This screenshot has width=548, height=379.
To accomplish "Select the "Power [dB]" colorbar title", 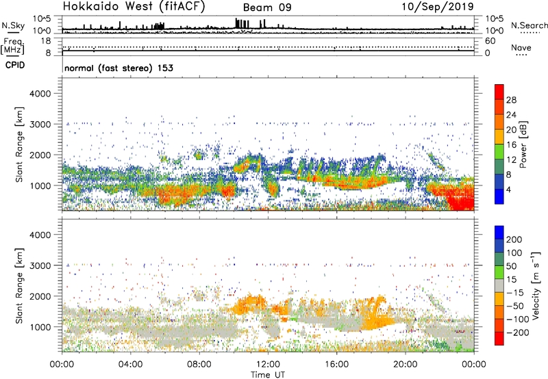I will point(523,144).
